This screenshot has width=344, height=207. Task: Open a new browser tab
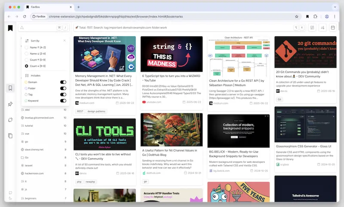point(79,7)
